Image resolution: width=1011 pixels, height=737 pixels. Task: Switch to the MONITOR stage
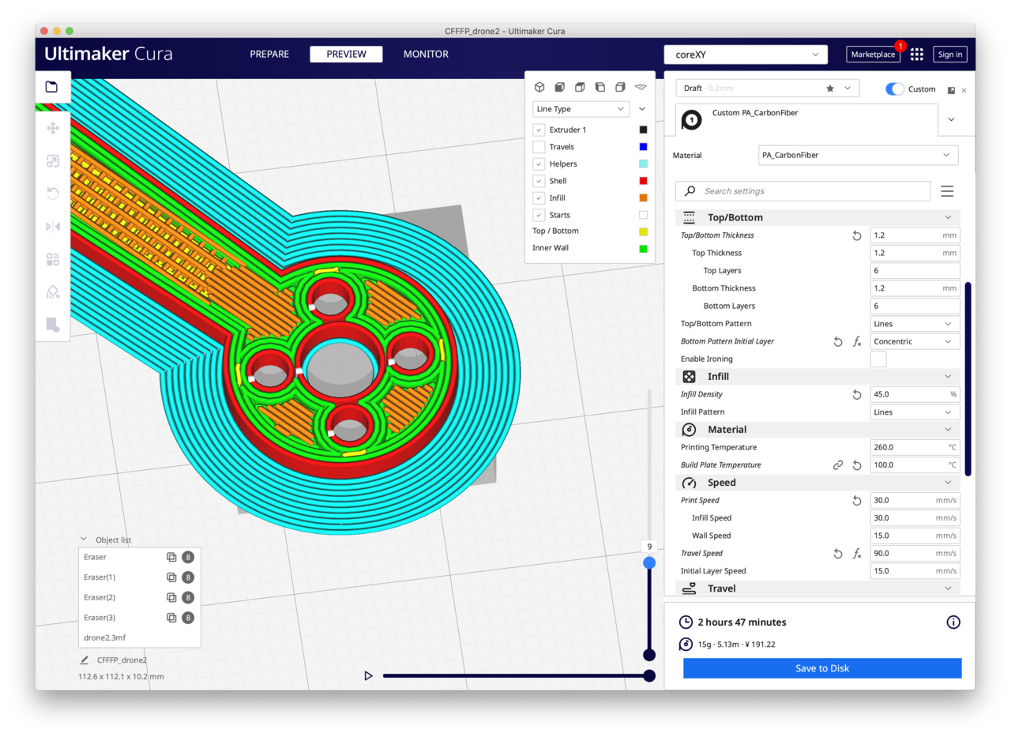(426, 55)
